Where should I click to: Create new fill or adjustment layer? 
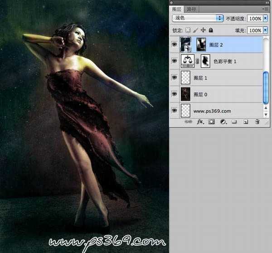pyautogui.click(x=223, y=122)
